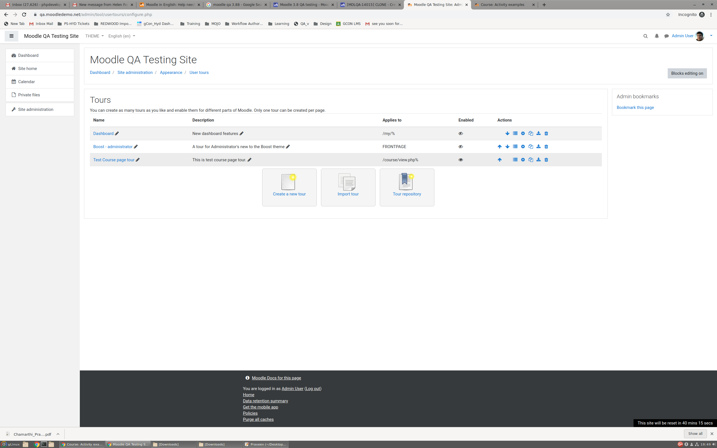This screenshot has width=717, height=448.
Task: Open the gLinux launcher in taskbar
Action: (x=11, y=444)
